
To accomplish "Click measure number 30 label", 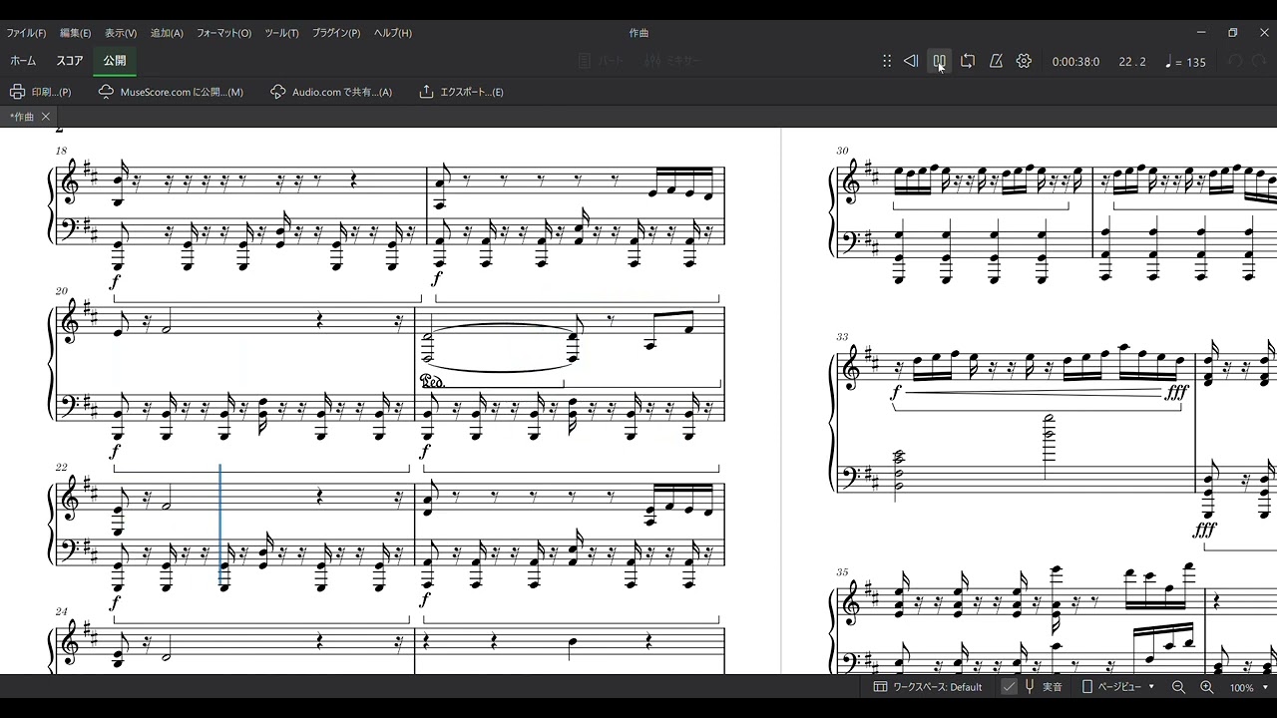I will pyautogui.click(x=842, y=151).
